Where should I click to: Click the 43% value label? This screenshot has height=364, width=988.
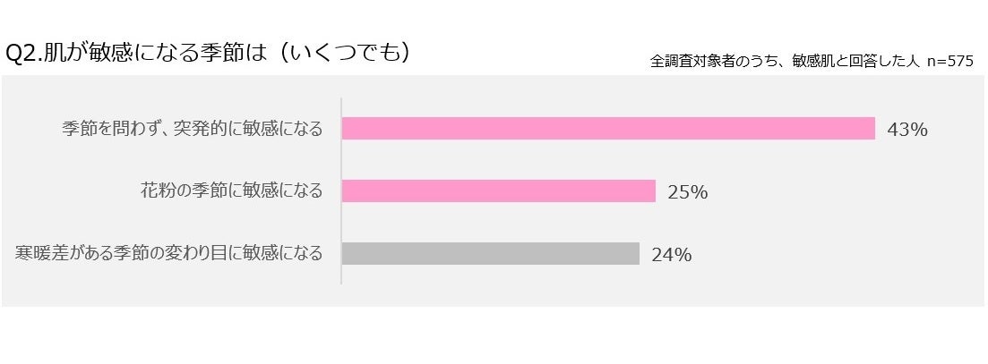pyautogui.click(x=906, y=130)
